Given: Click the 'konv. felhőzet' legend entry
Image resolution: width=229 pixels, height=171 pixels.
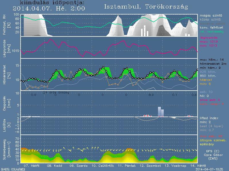Looking at the screenshot, I should 212,27.
